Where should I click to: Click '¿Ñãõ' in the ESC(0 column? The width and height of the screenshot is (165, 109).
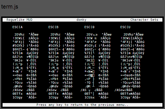coord(98,90)
